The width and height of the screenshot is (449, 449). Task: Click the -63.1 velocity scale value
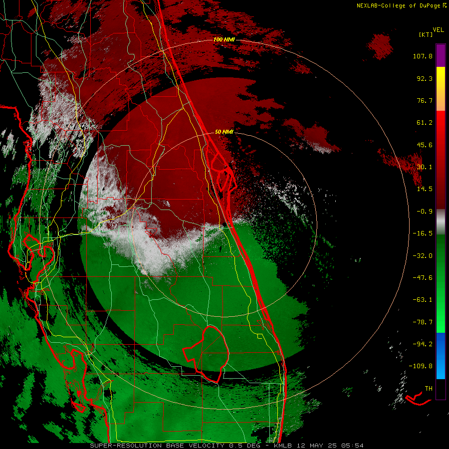(423, 300)
